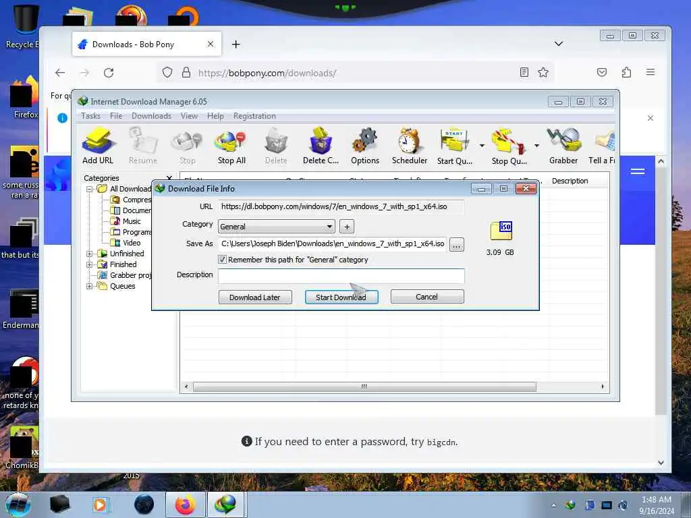The image size is (691, 518).
Task: Click the add category plus button
Action: (347, 227)
